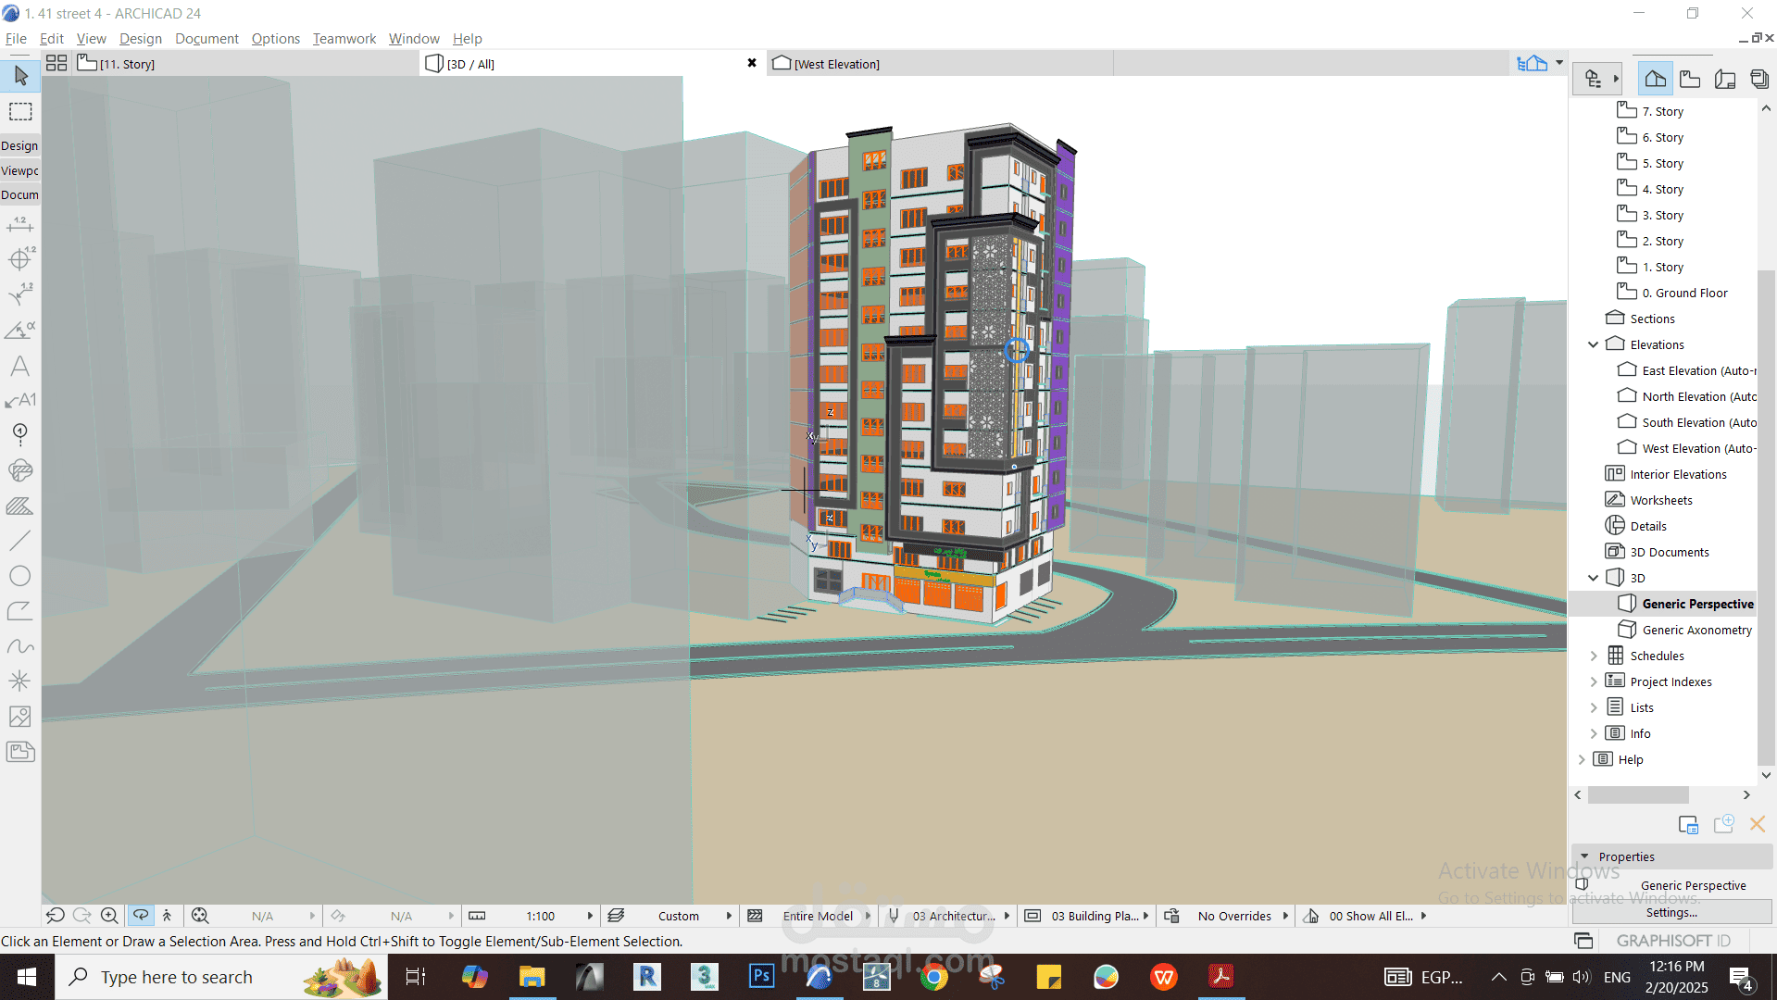Viewport: 1777px width, 1000px height.
Task: Open the Photoshop taskbar icon
Action: point(761,977)
